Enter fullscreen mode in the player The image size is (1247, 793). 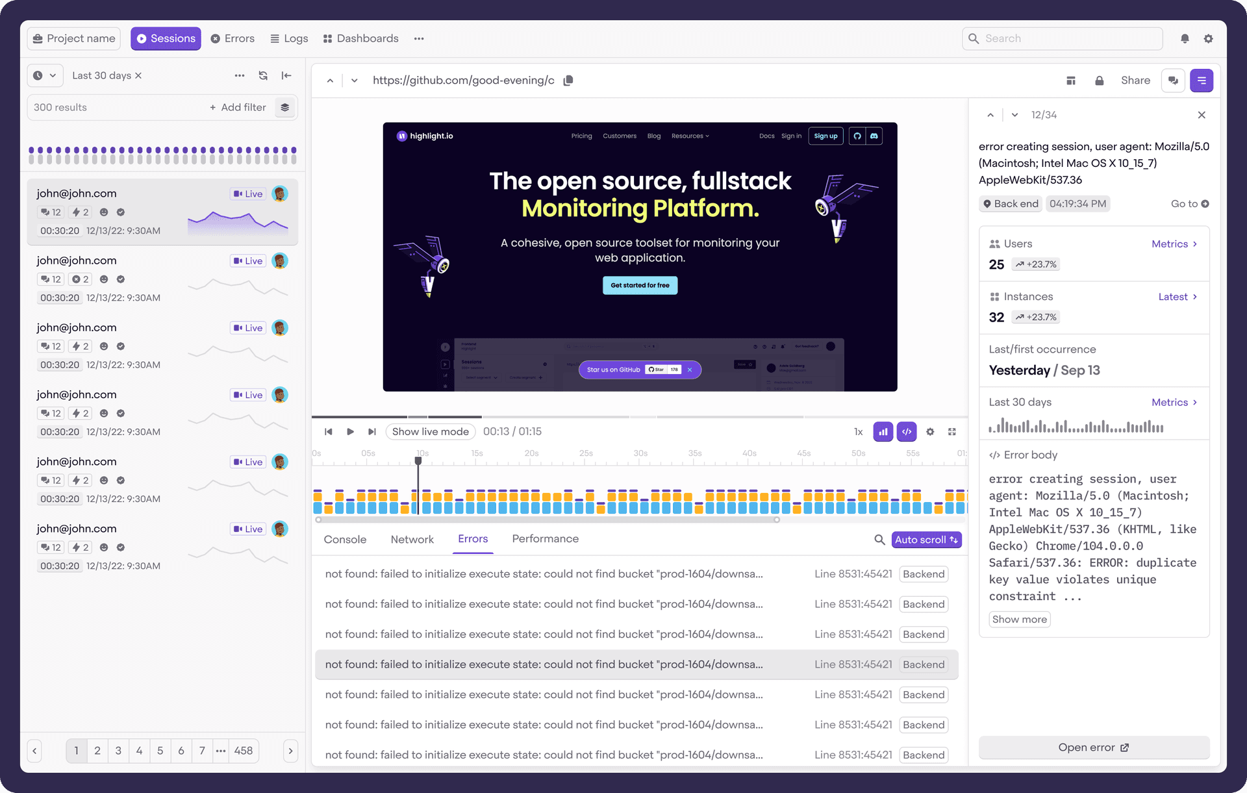(x=952, y=431)
